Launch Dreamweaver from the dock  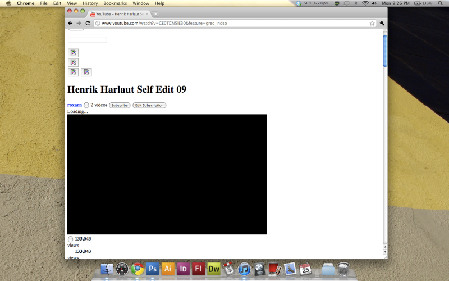click(213, 269)
